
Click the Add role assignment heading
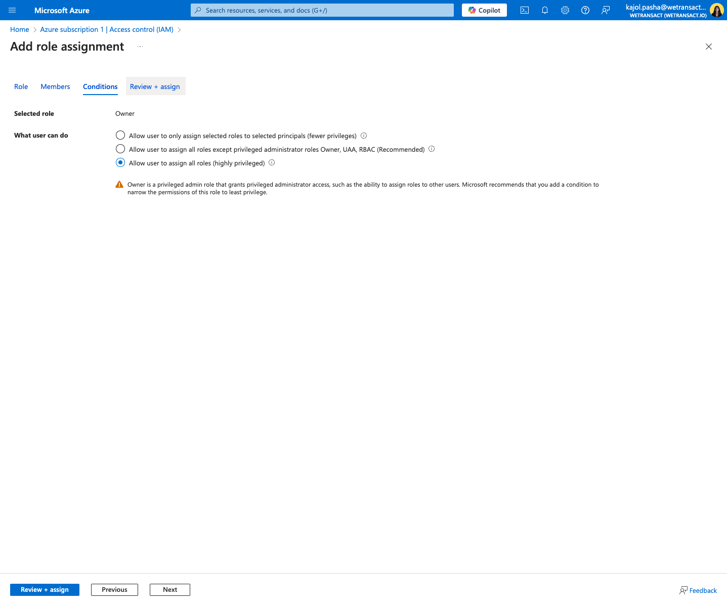(x=67, y=47)
